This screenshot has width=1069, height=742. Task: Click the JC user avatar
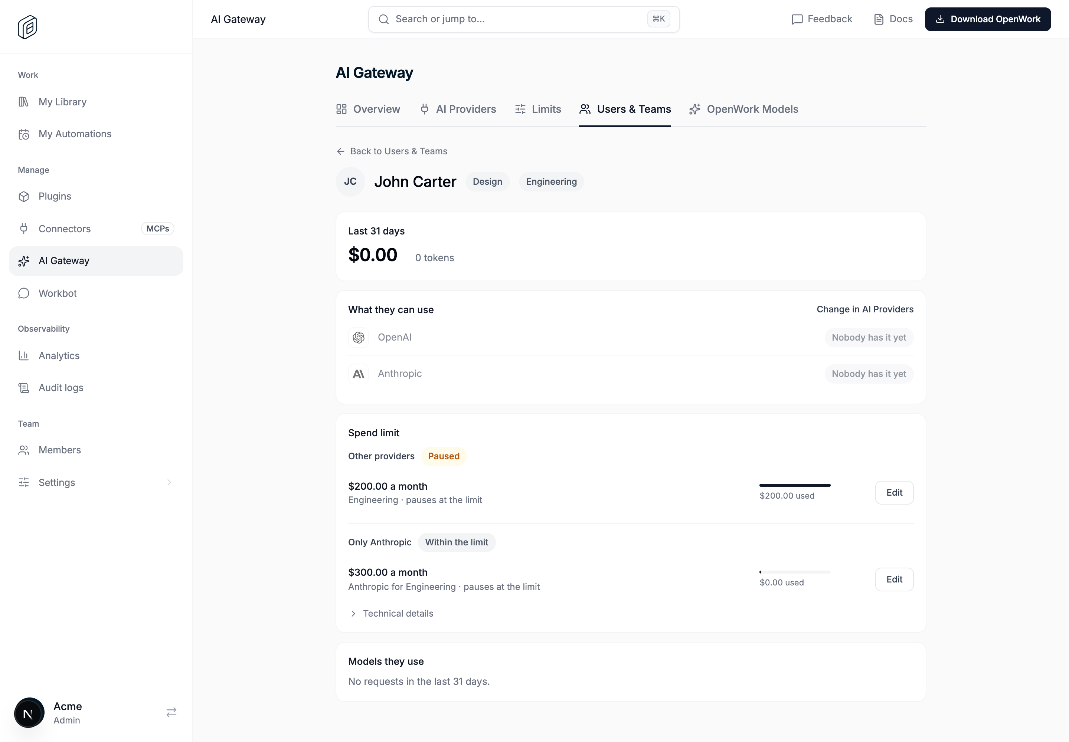tap(350, 182)
